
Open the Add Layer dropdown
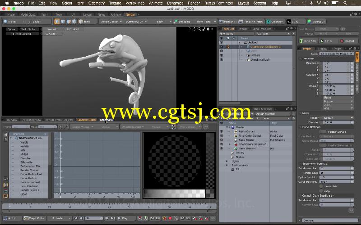point(273,118)
